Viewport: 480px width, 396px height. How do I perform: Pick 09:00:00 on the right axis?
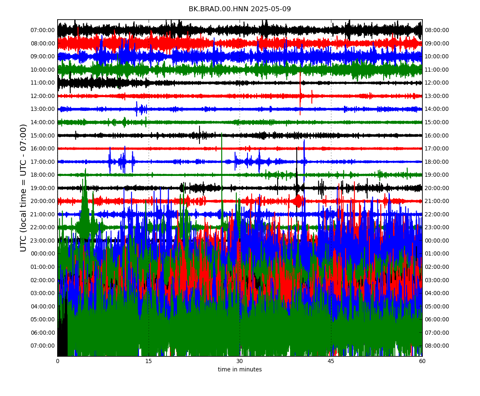[437, 43]
